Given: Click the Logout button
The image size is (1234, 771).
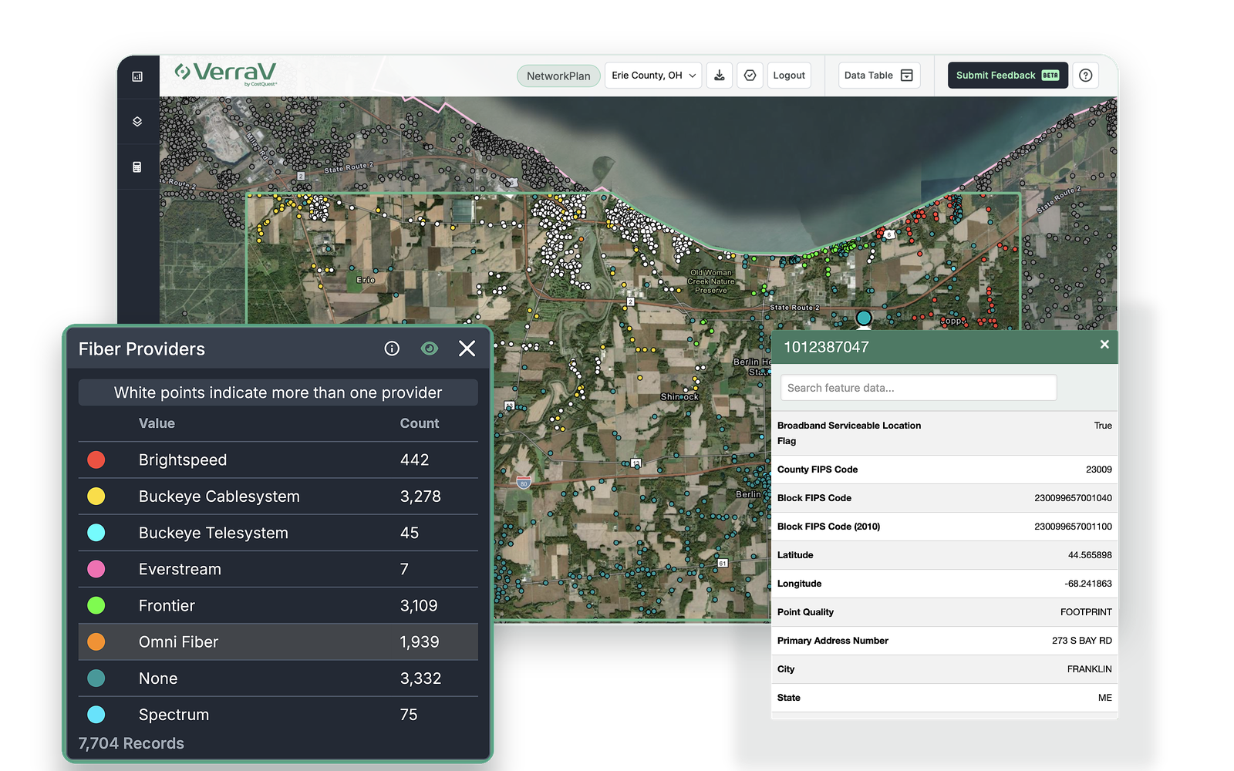Looking at the screenshot, I should tap(789, 76).
